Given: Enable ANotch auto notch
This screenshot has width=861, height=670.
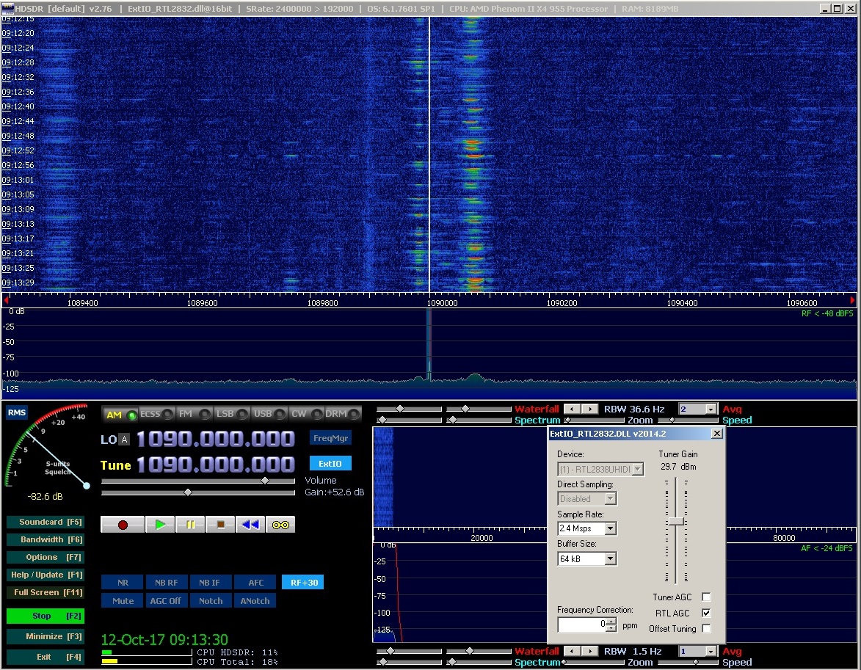Looking at the screenshot, I should [x=255, y=601].
